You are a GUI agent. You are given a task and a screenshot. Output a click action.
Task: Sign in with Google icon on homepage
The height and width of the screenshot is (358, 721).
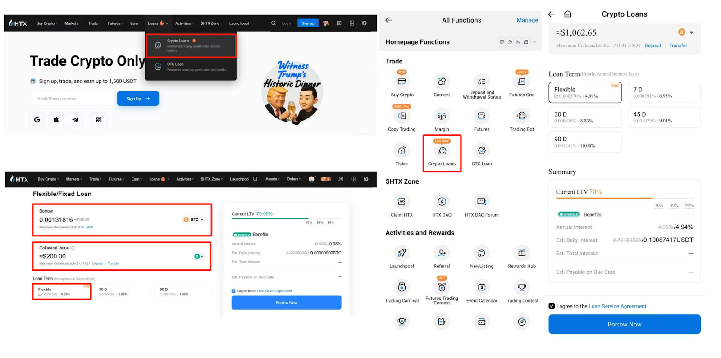coord(37,120)
